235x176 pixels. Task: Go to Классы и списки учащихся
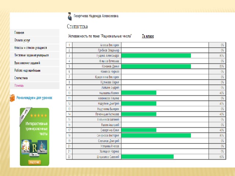[x=35, y=48]
